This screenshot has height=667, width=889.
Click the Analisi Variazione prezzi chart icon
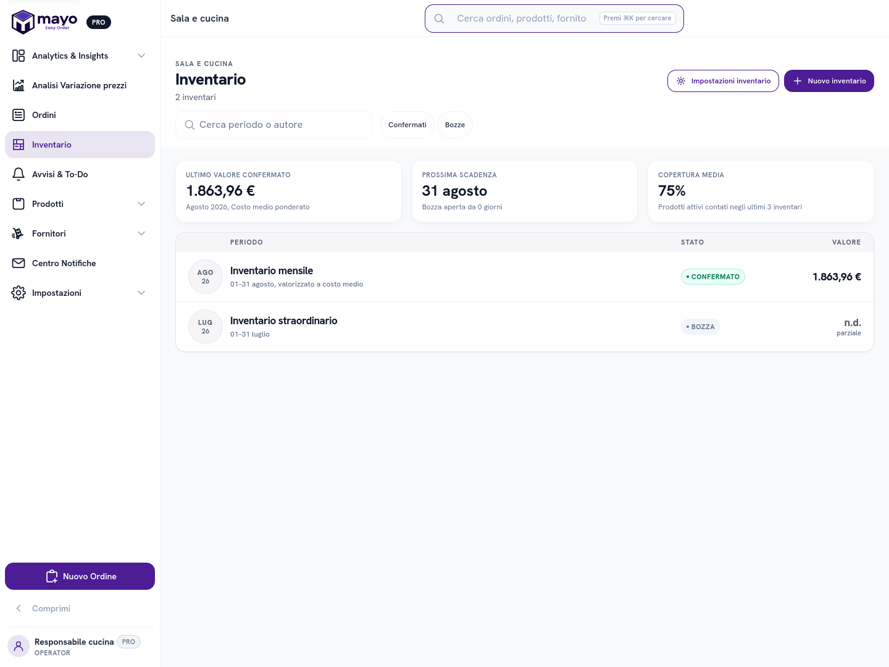coord(19,85)
